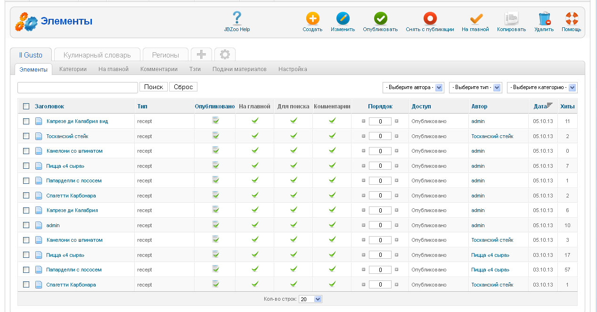Click the search text input field

click(78, 88)
